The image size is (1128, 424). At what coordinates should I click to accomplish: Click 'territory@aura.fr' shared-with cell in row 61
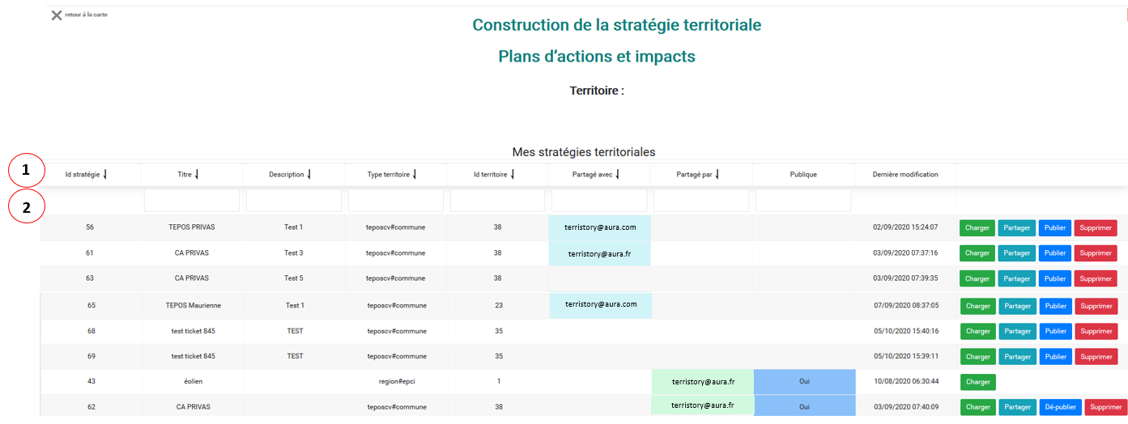(x=600, y=253)
